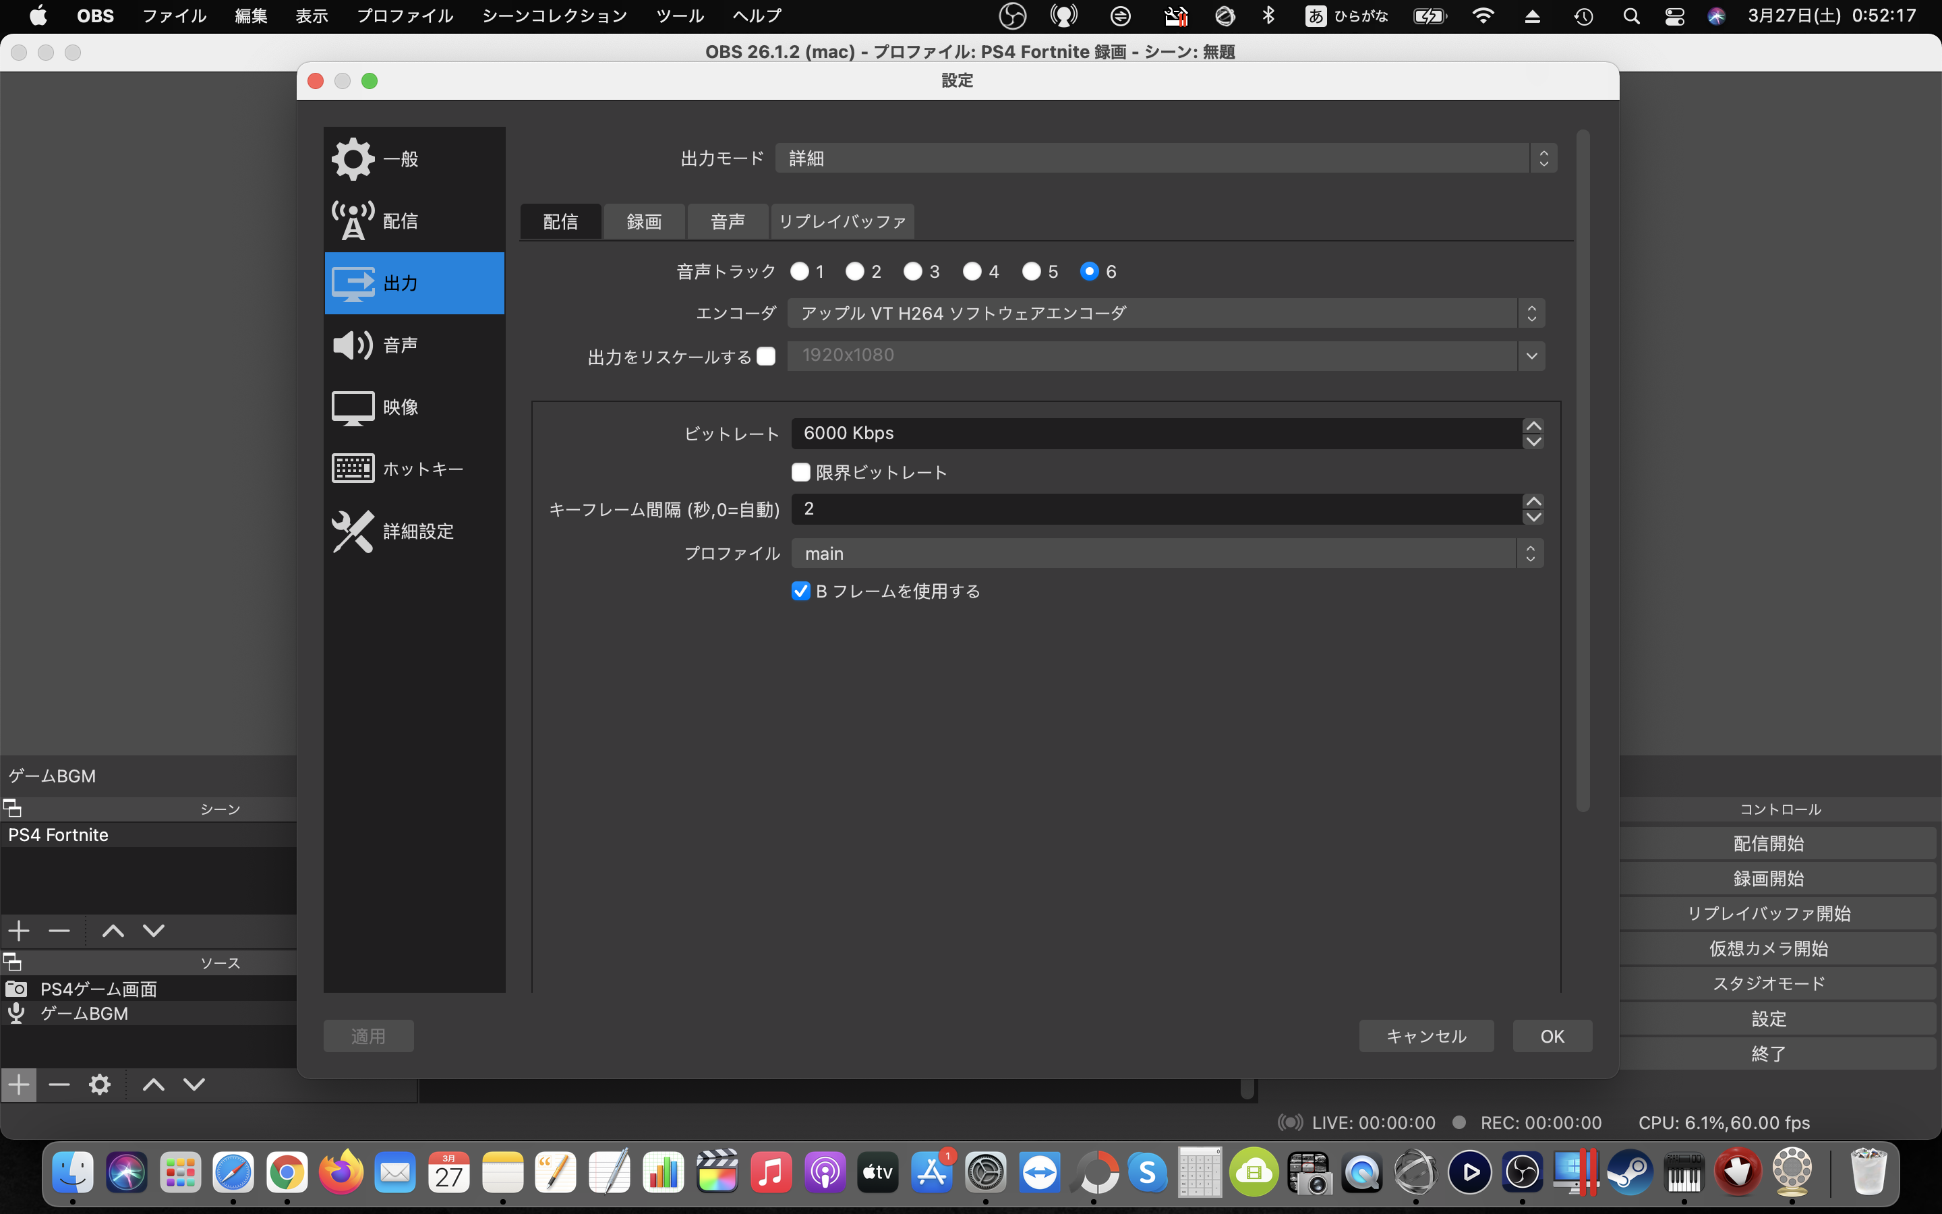Select audio track 3 radio button

pos(912,271)
